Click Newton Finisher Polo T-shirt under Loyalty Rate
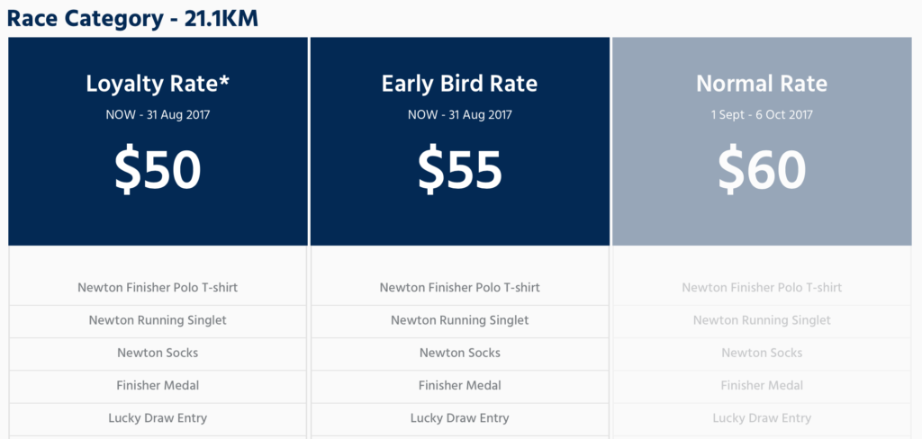The width and height of the screenshot is (922, 439). pyautogui.click(x=158, y=288)
